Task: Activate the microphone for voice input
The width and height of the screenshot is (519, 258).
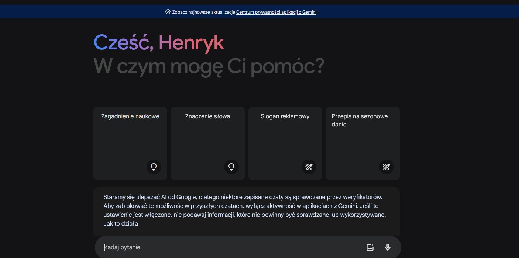Action: [x=388, y=247]
